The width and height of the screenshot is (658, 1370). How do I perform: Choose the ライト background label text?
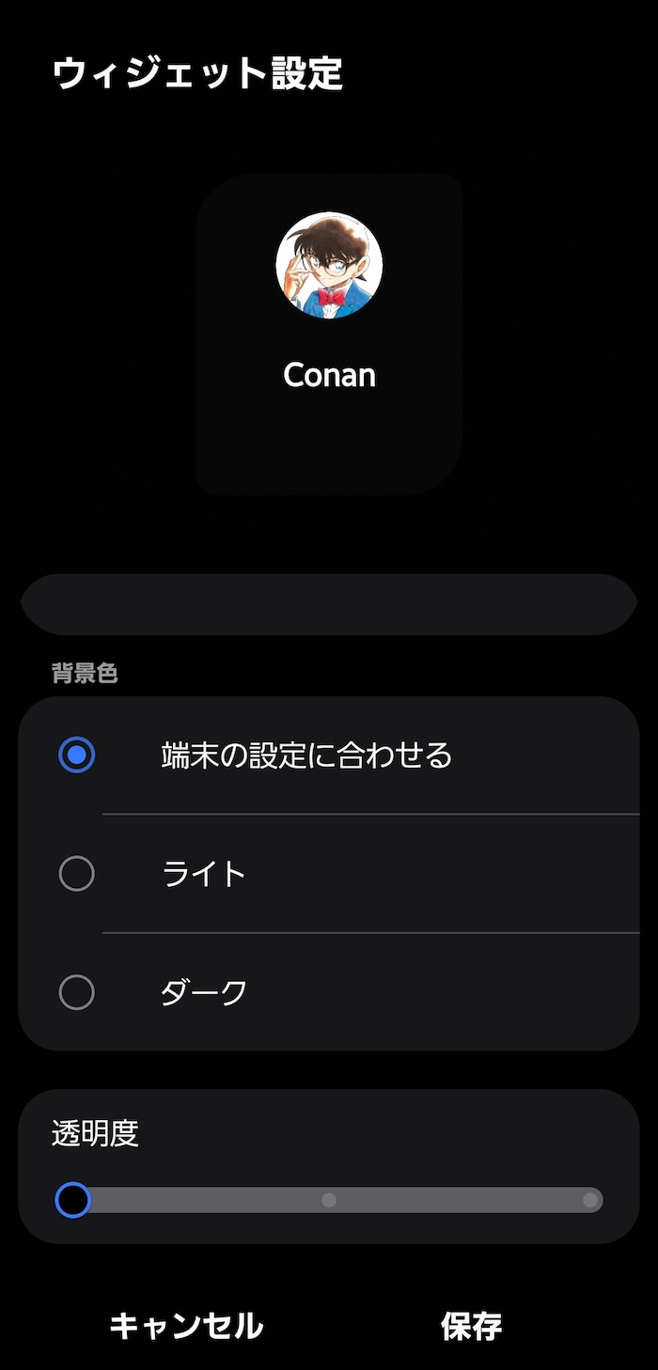coord(204,874)
